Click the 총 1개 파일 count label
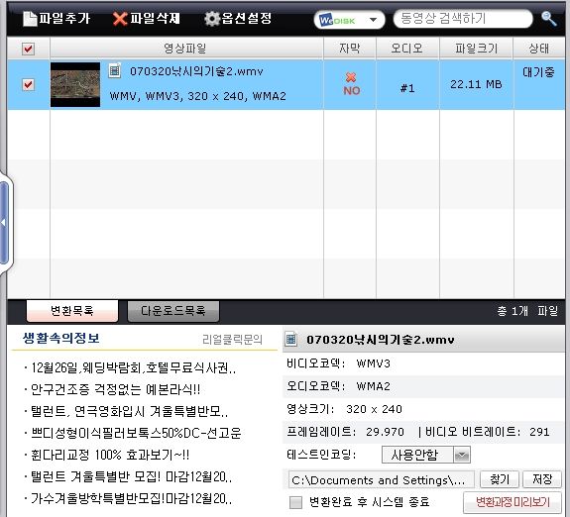 pyautogui.click(x=527, y=311)
